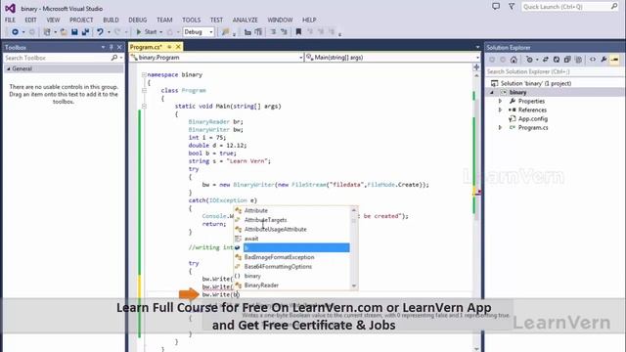Click Sync with Active Document icon

[x=546, y=60]
